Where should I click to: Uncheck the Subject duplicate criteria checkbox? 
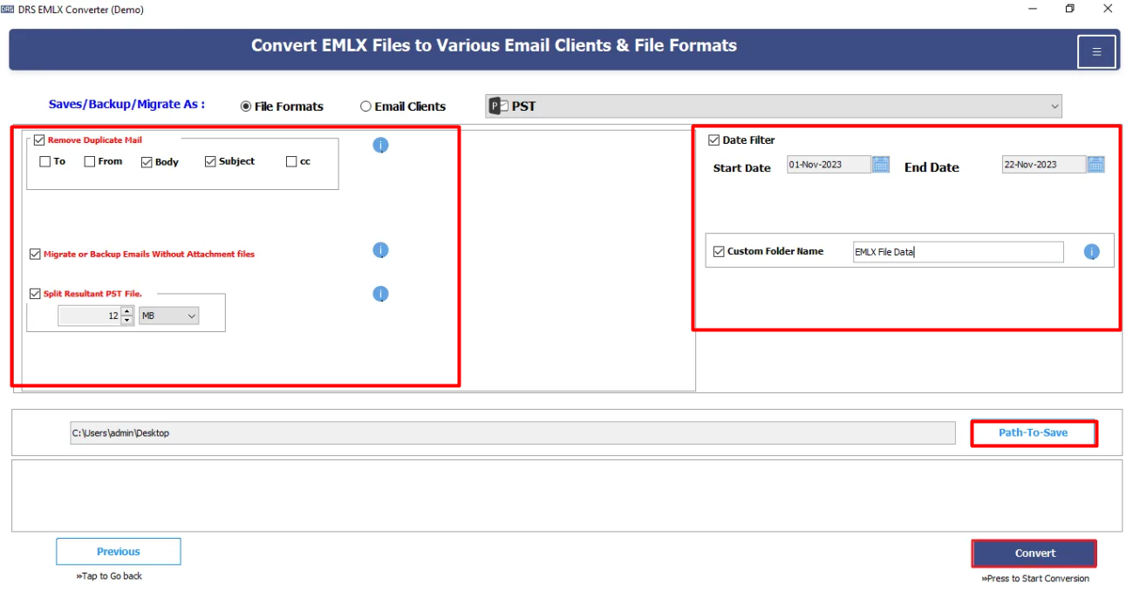[210, 160]
